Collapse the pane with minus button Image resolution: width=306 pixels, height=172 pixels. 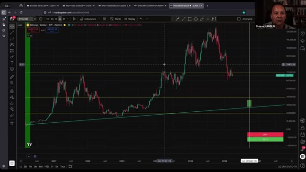(29, 156)
